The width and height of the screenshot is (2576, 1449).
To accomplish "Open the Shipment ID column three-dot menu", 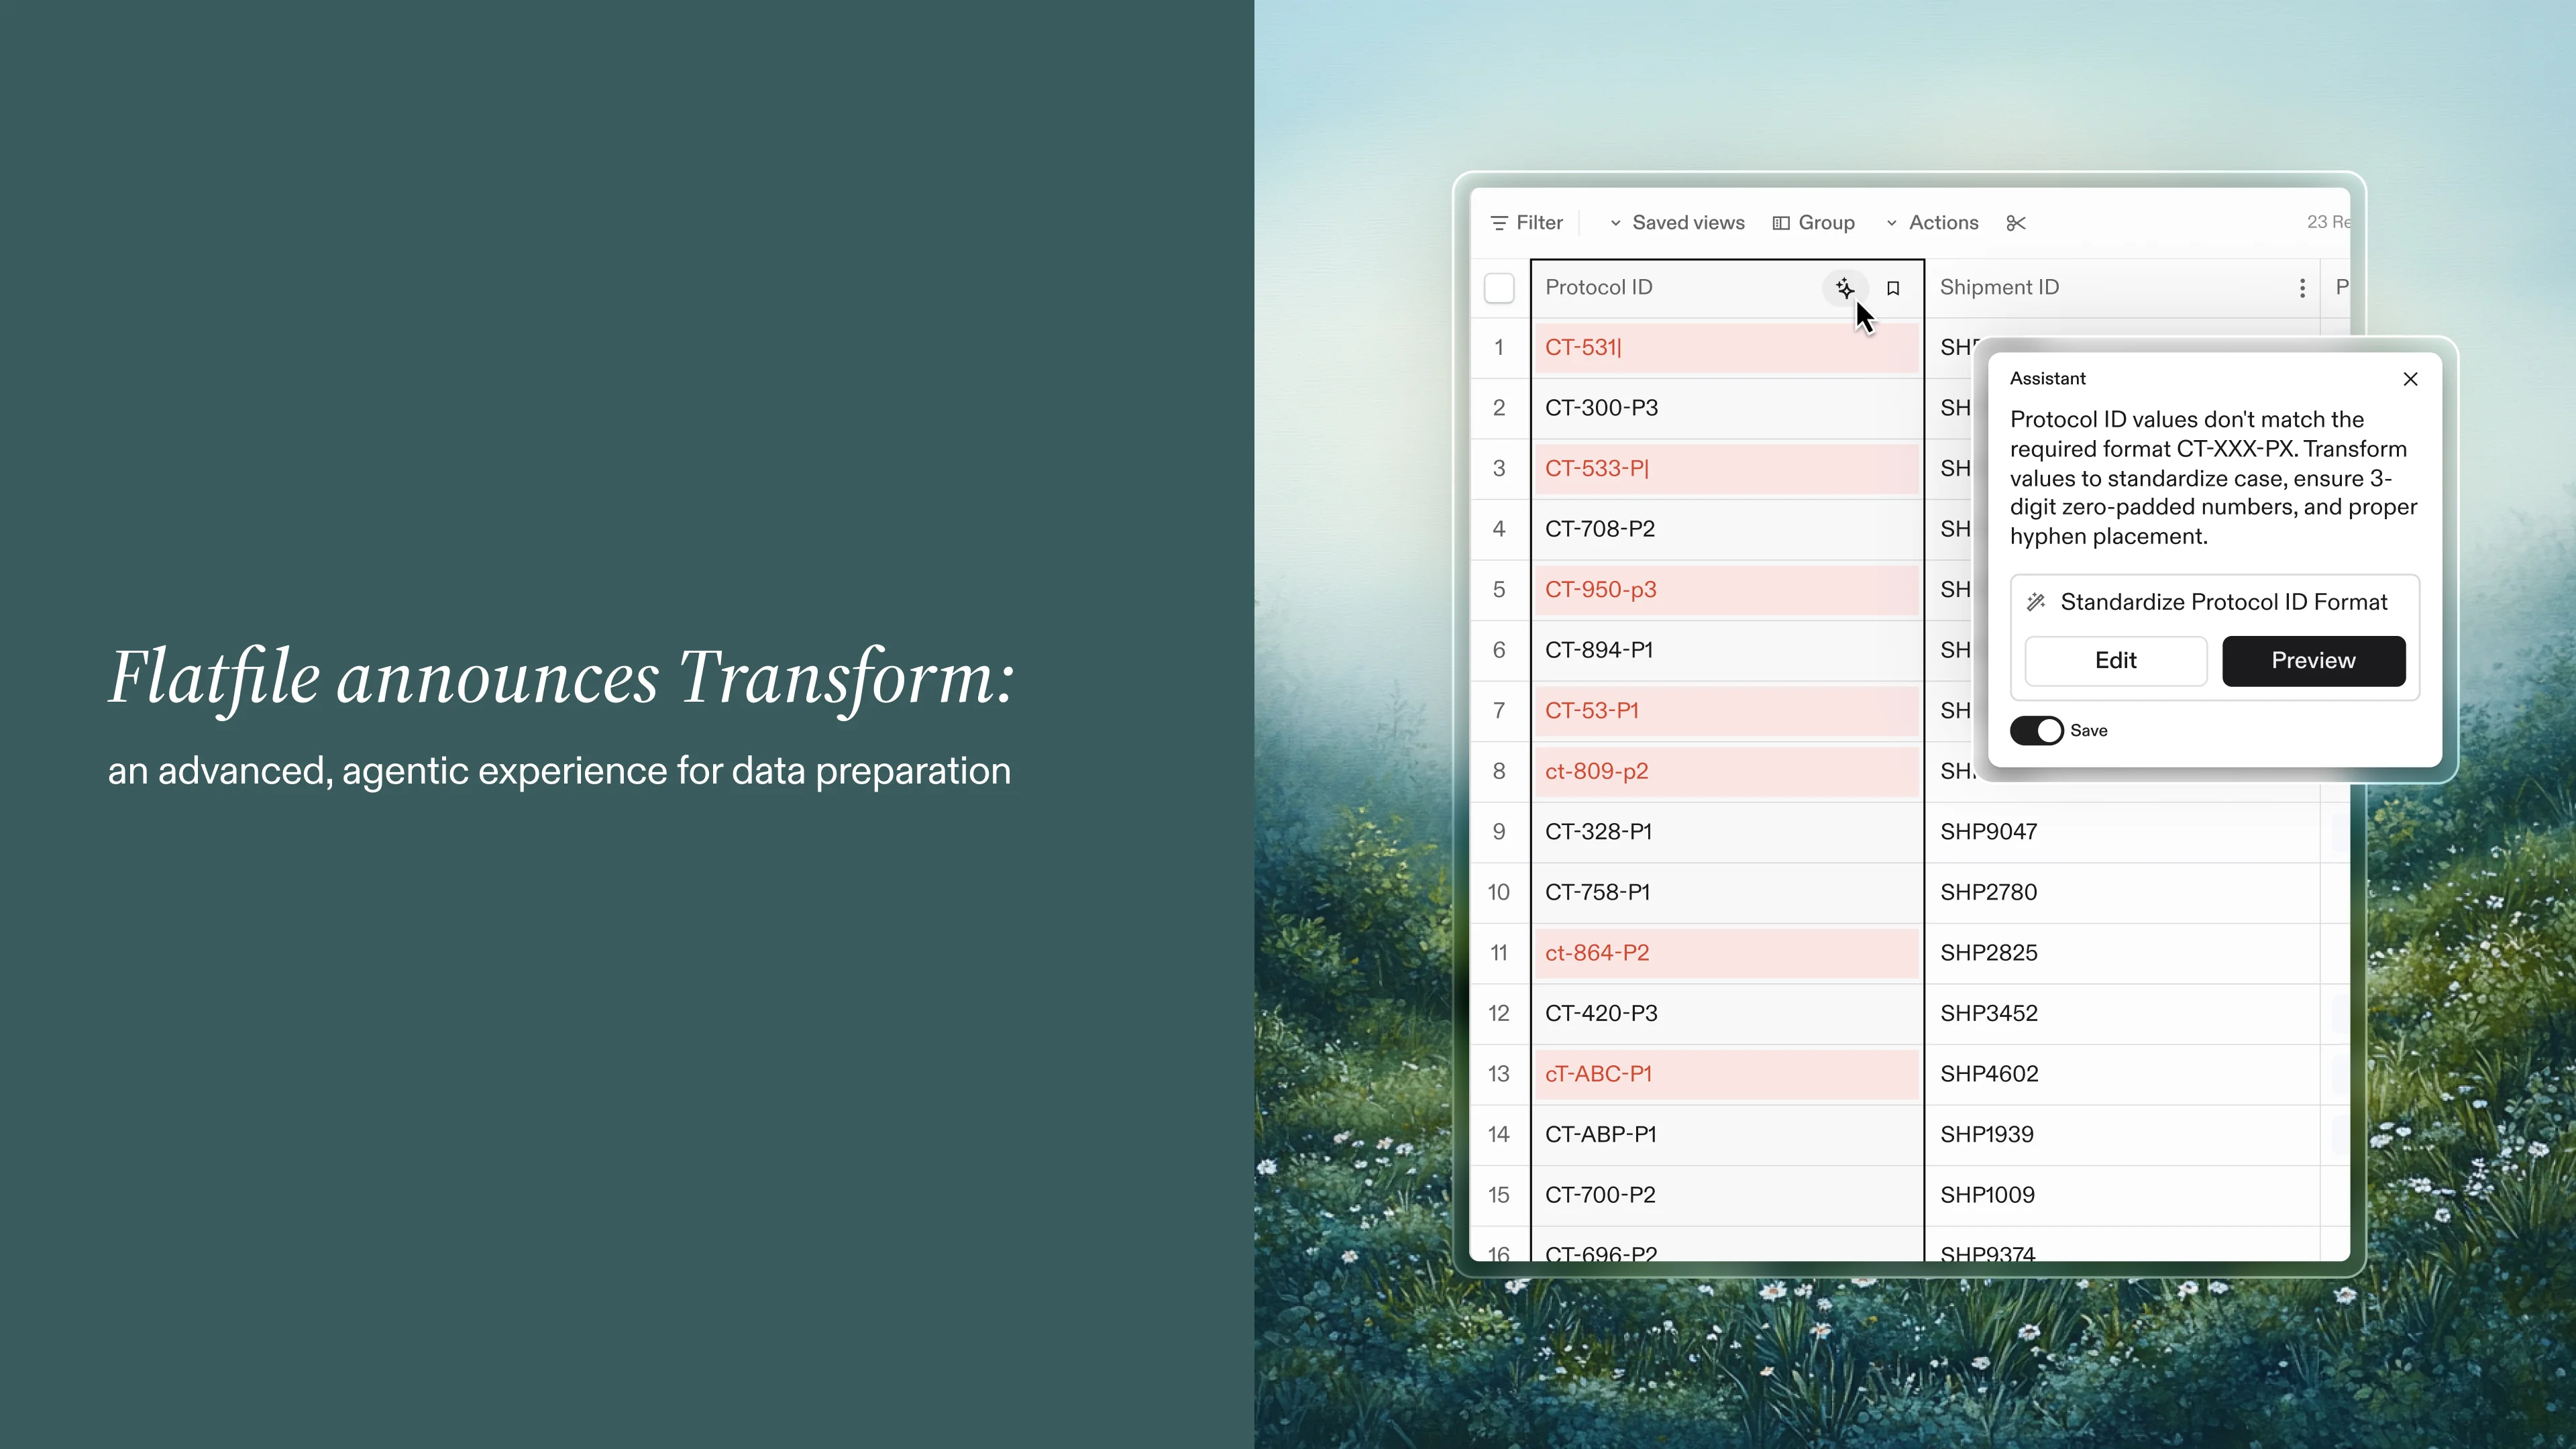I will click(2302, 288).
